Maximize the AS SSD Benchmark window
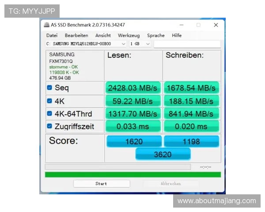 click(x=198, y=25)
